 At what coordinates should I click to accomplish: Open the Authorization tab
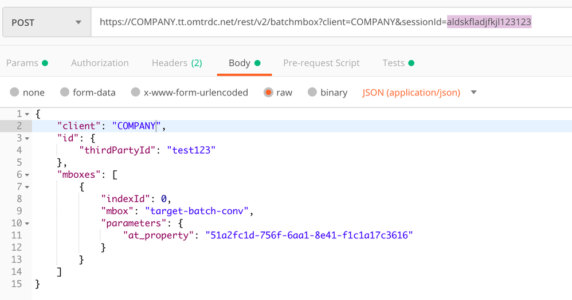coord(100,63)
